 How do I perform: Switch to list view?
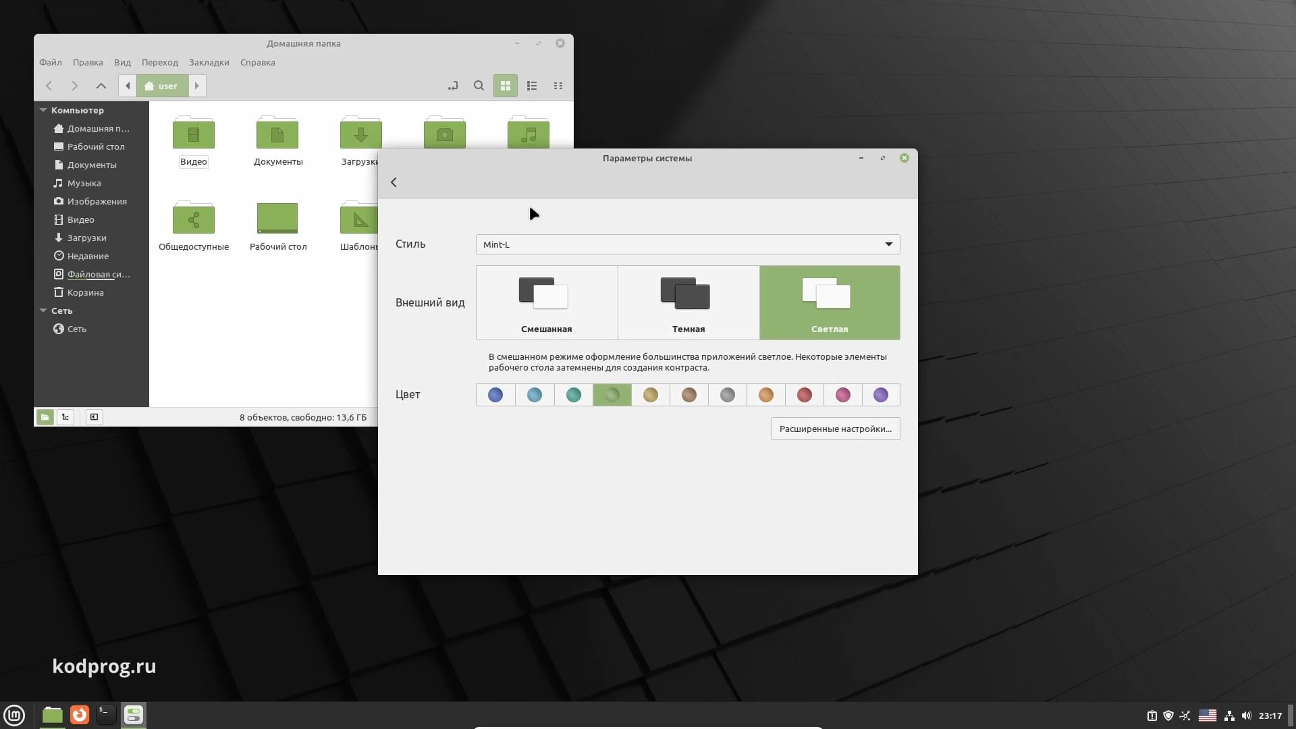click(x=532, y=86)
